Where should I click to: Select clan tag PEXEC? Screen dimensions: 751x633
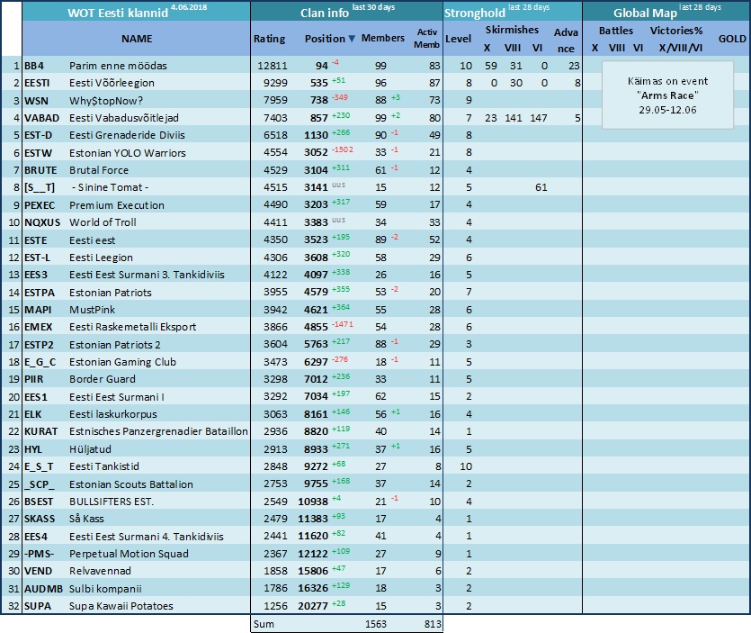point(40,205)
